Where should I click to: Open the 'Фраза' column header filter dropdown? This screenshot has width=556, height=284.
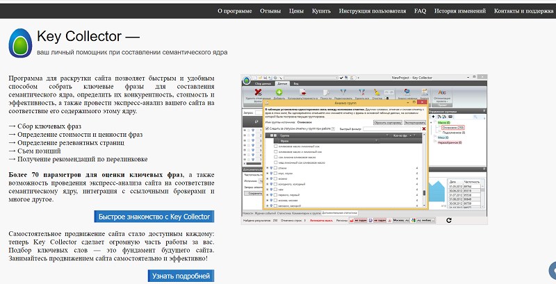376,140
